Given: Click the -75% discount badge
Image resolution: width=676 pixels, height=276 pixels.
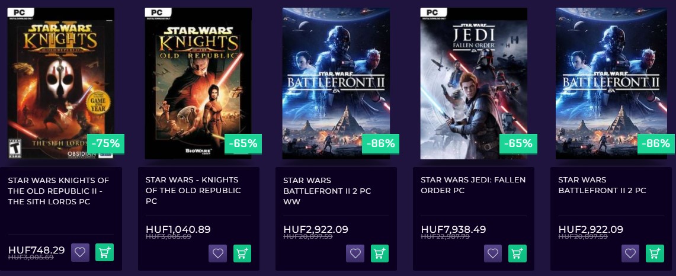Looking at the screenshot, I should click(x=105, y=143).
